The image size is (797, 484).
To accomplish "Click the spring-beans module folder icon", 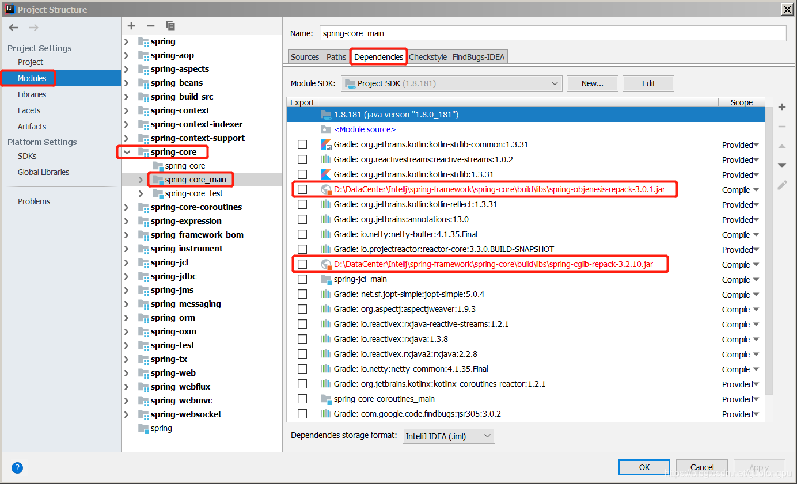I will point(143,83).
